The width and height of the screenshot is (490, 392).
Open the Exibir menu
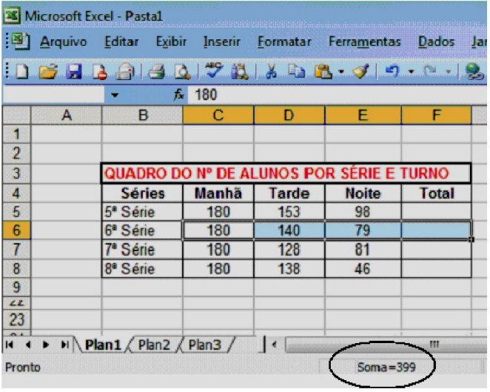(171, 41)
